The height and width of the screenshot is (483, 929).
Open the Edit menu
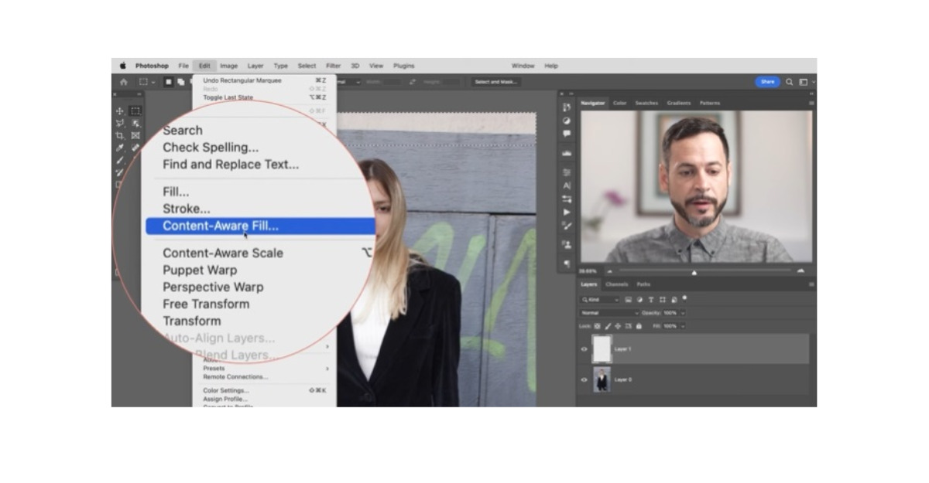(204, 66)
